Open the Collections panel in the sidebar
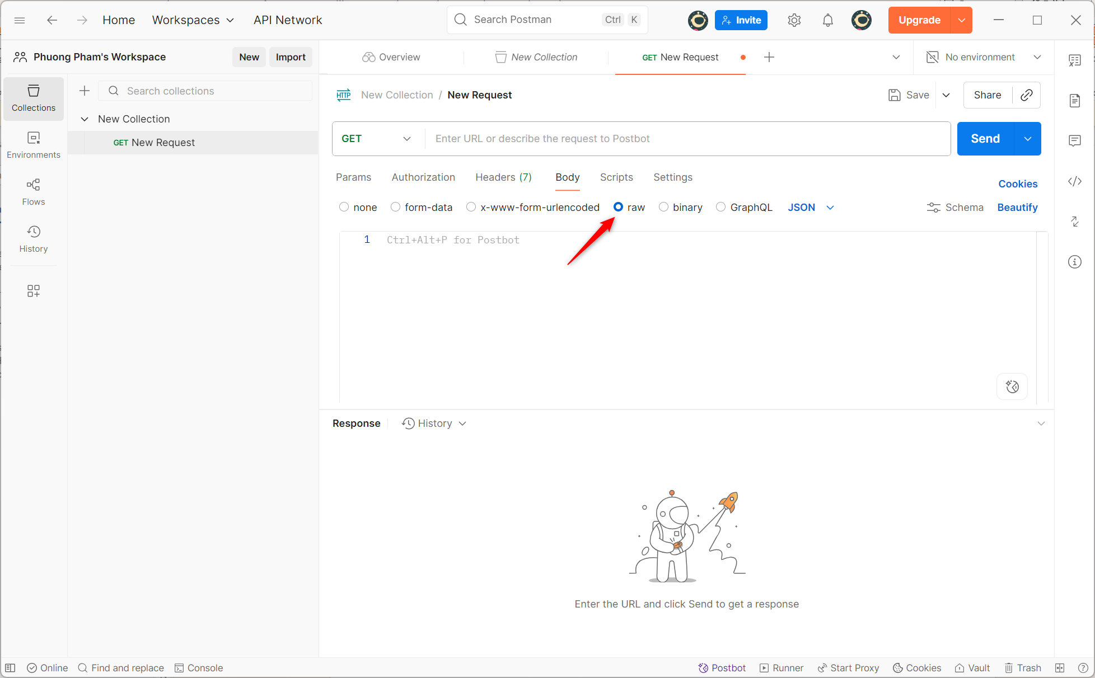Screen dimensions: 1095x678 33,98
